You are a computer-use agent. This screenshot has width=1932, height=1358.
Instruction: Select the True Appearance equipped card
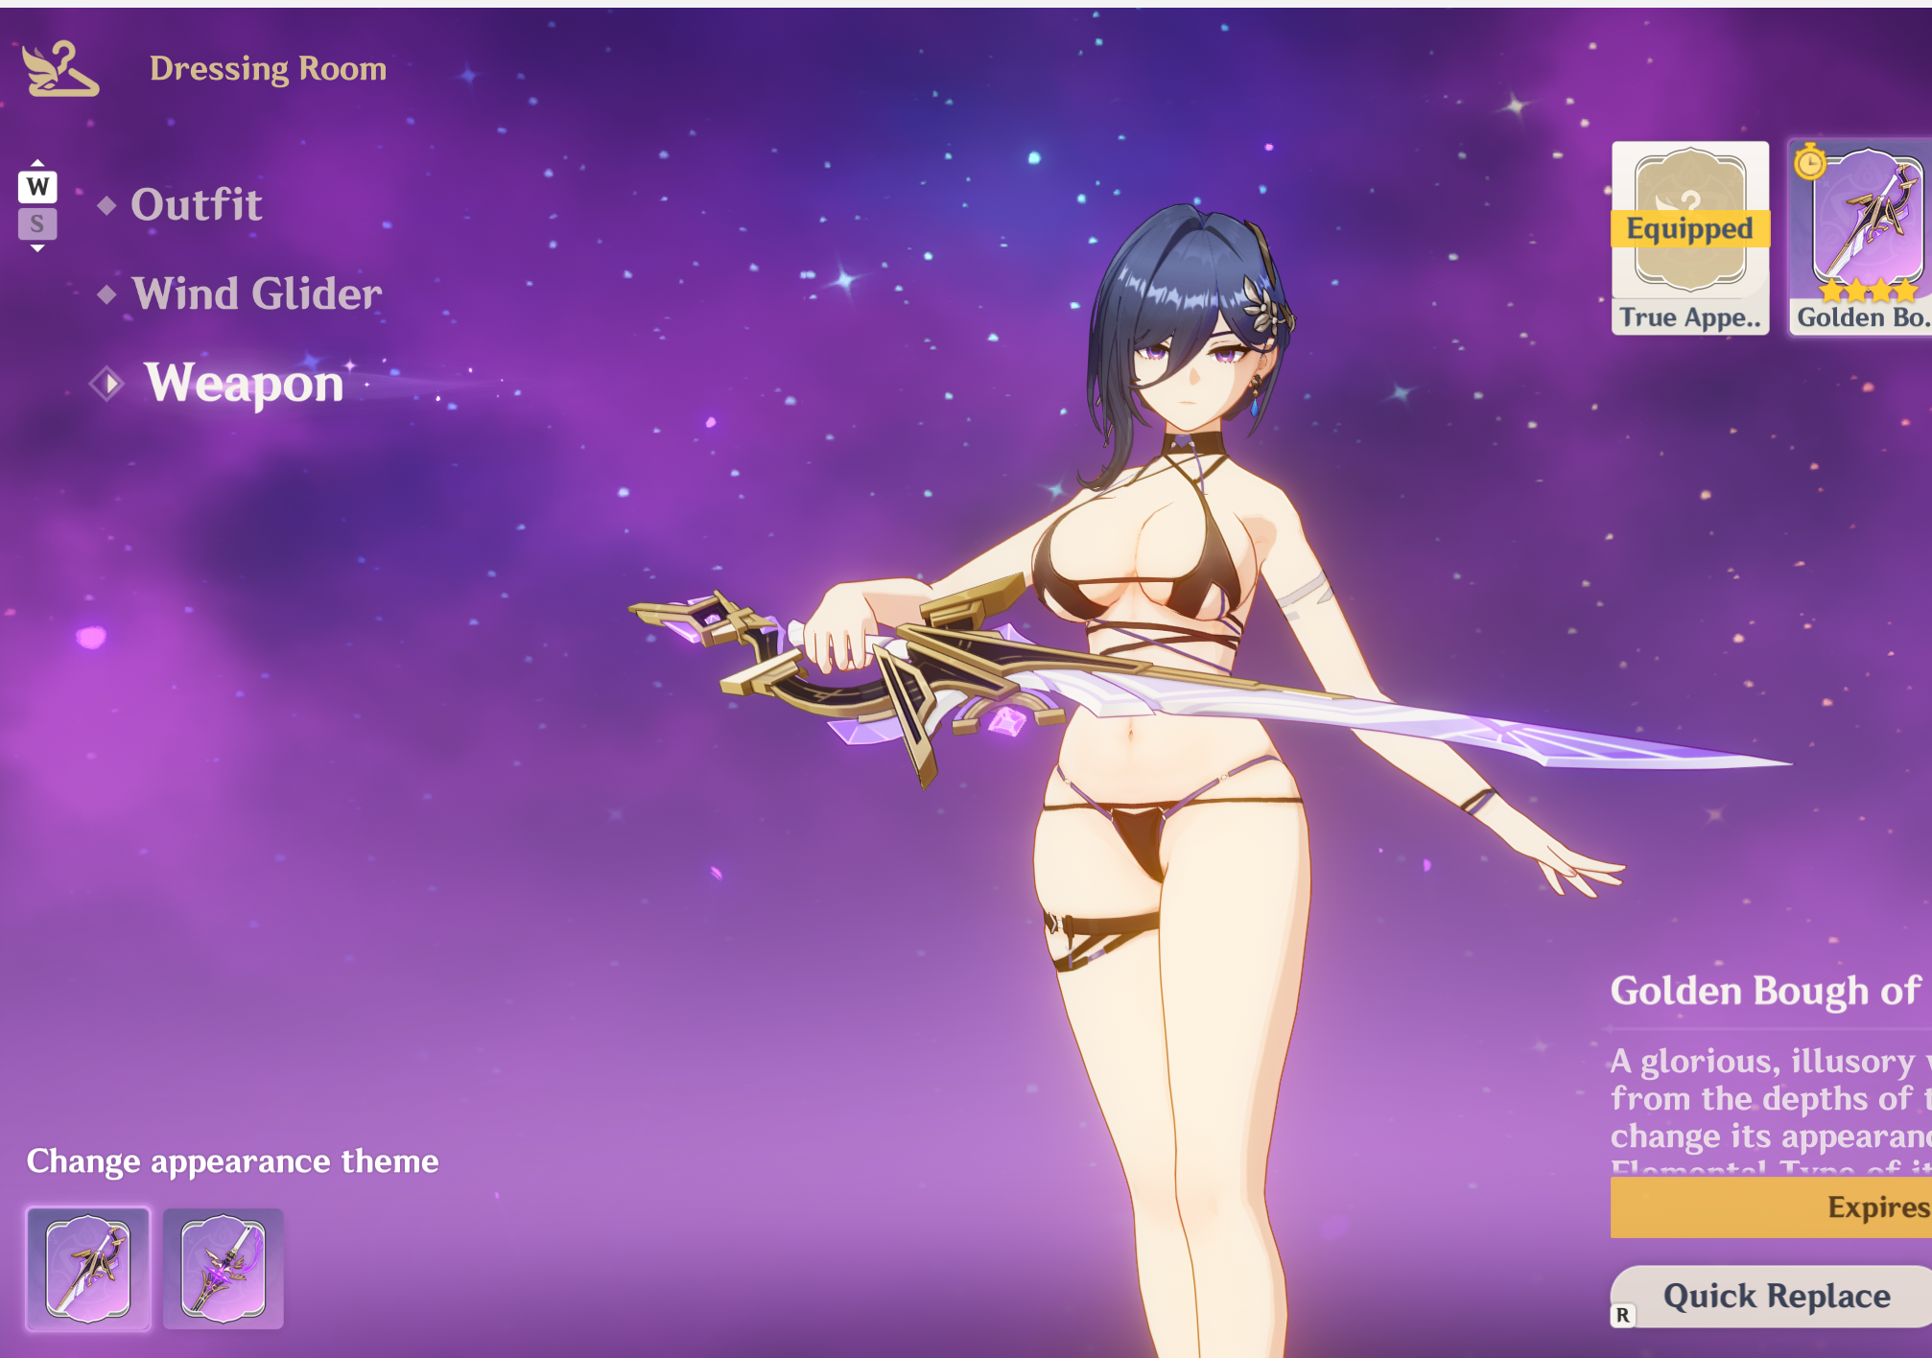(x=1690, y=238)
